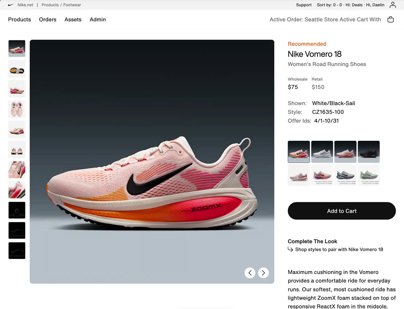Open the Orders menu
Screen dimensions: 404x309
[x=48, y=20]
